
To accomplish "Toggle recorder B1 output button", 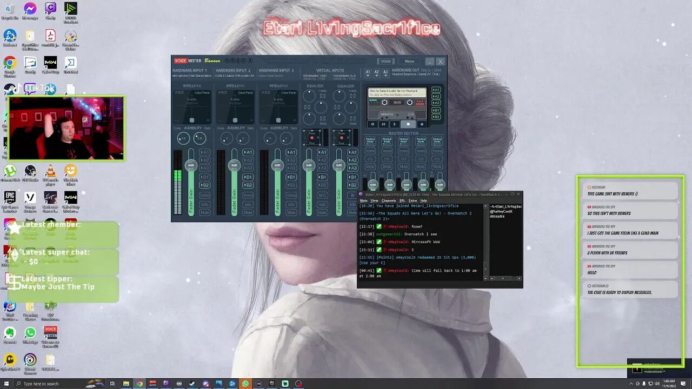I will (x=436, y=110).
